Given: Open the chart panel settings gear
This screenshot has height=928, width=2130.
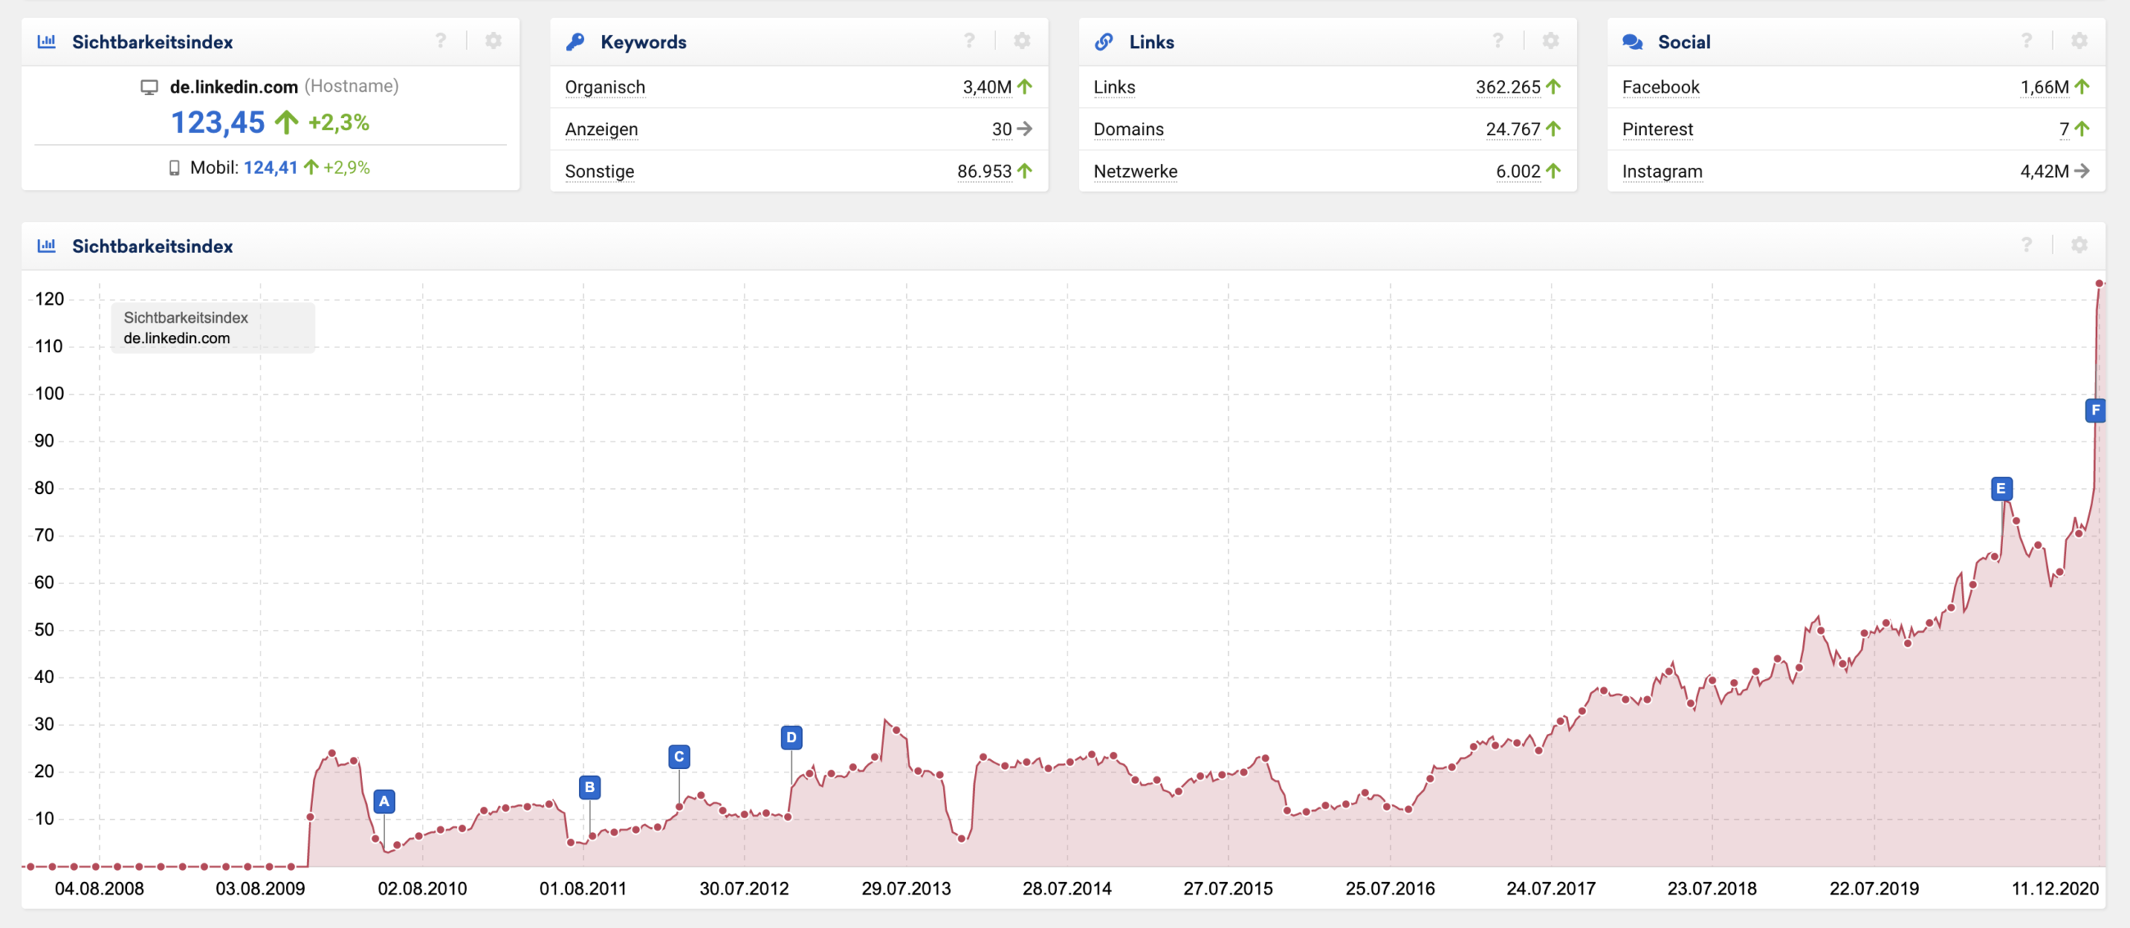Looking at the screenshot, I should point(2079,245).
